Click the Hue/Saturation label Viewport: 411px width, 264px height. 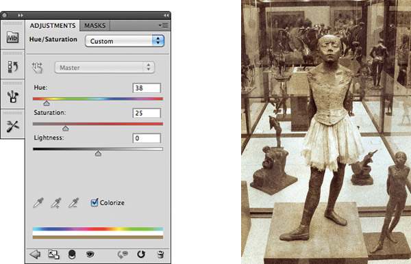pyautogui.click(x=53, y=39)
